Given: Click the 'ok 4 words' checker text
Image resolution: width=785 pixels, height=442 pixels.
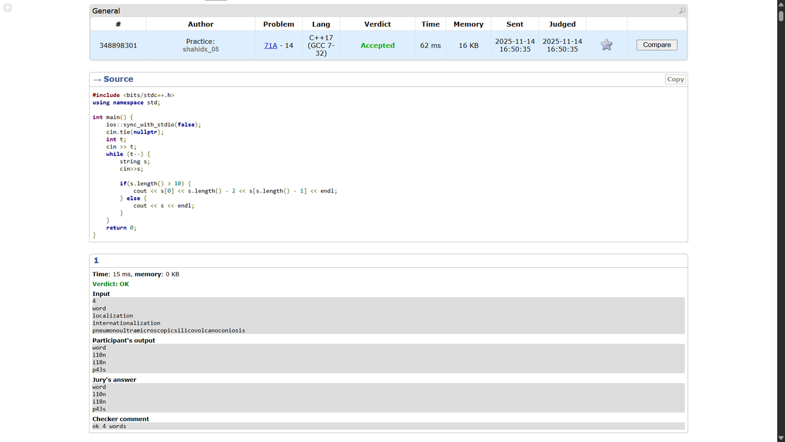Looking at the screenshot, I should [x=109, y=426].
